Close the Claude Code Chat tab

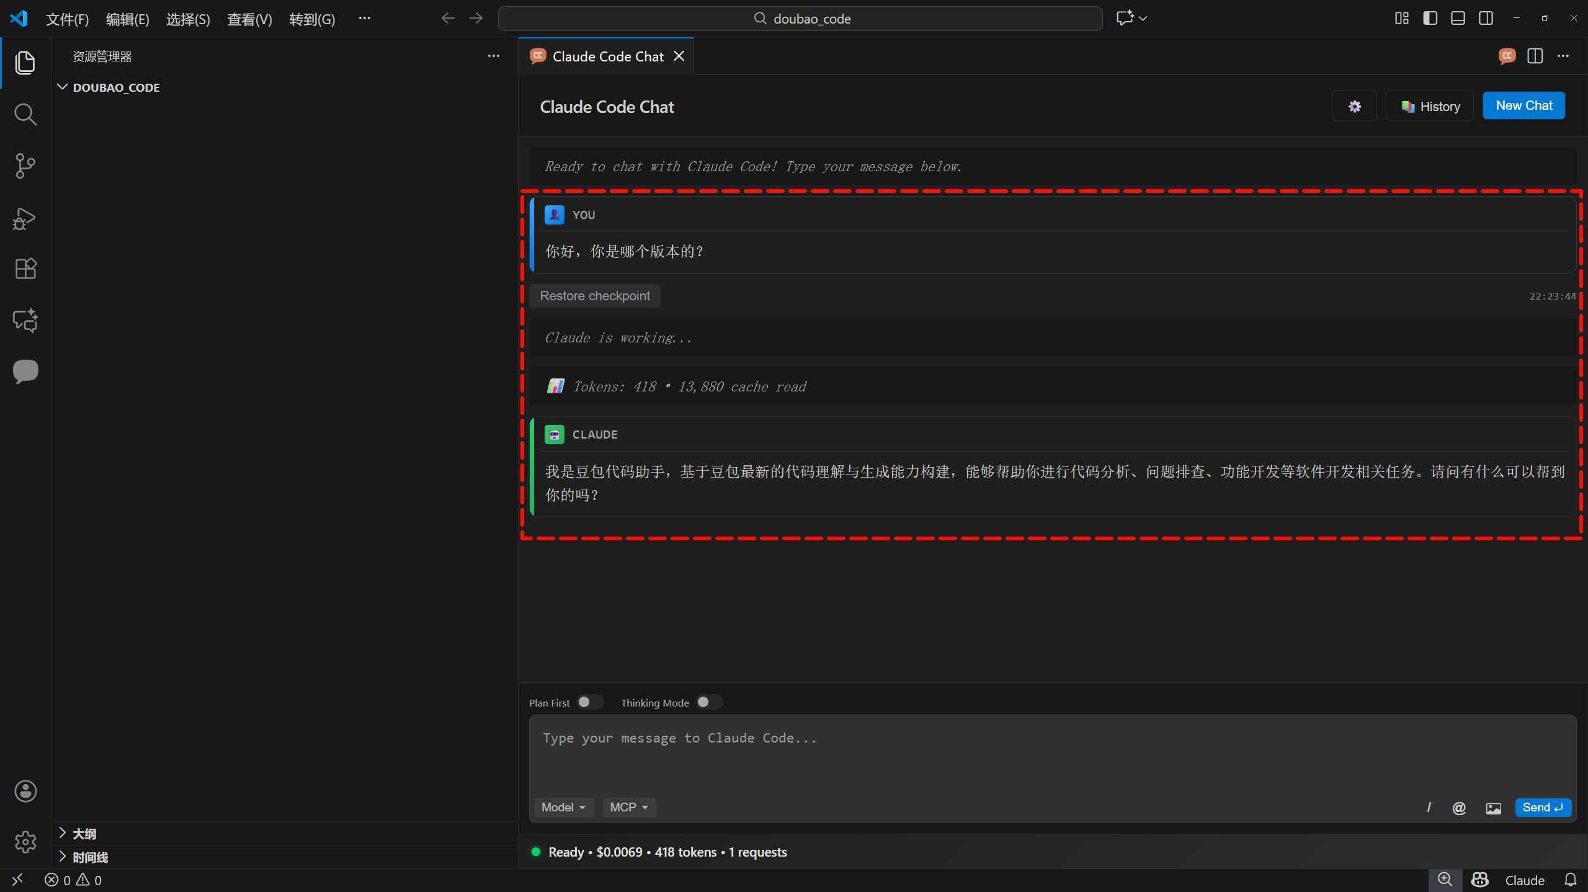pyautogui.click(x=679, y=56)
